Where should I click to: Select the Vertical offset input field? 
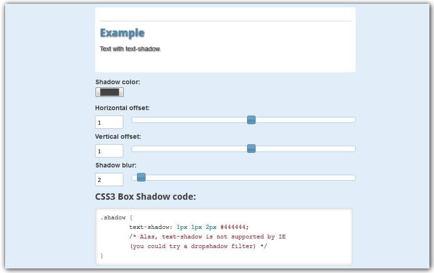[x=109, y=151]
